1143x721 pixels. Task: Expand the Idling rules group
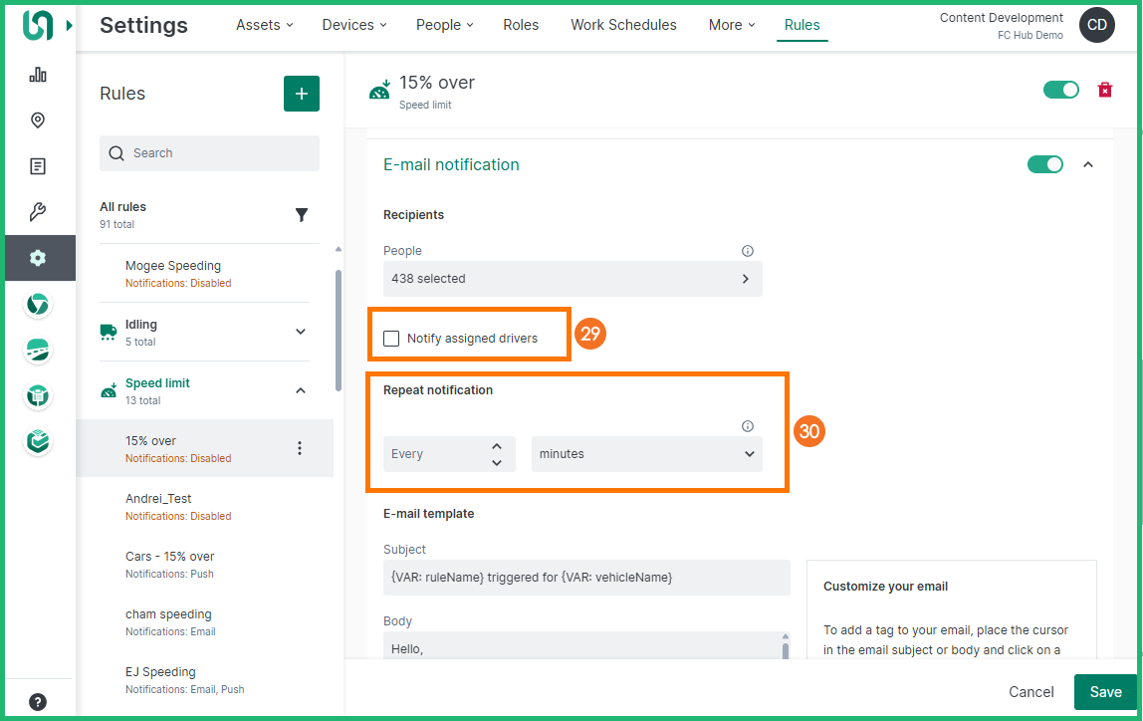click(301, 332)
